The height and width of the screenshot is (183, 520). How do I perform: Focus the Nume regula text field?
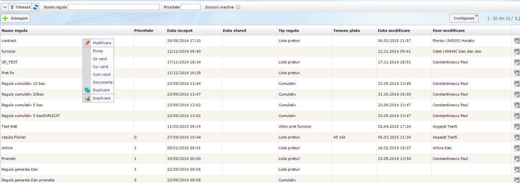113,7
